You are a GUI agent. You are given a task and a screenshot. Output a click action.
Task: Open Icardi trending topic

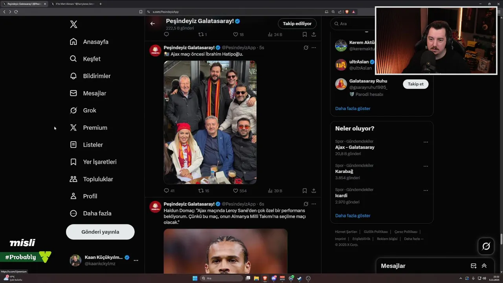click(x=341, y=195)
